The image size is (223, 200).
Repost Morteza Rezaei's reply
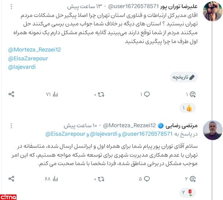tap(99, 179)
